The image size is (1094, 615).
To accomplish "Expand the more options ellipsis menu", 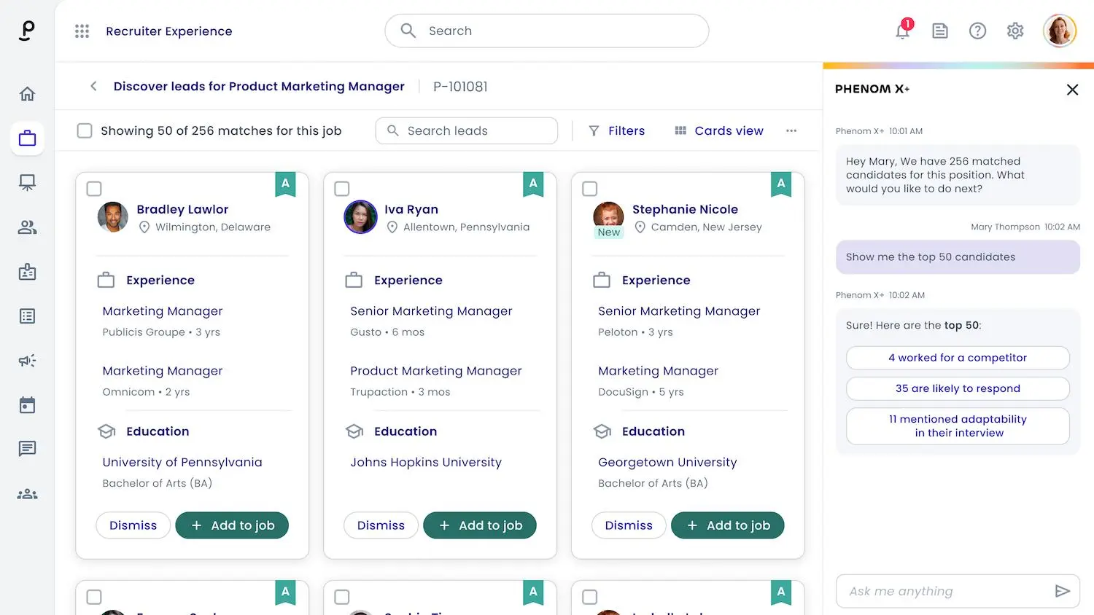I will (x=791, y=130).
